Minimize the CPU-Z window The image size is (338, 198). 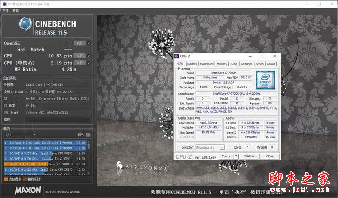tap(250, 56)
